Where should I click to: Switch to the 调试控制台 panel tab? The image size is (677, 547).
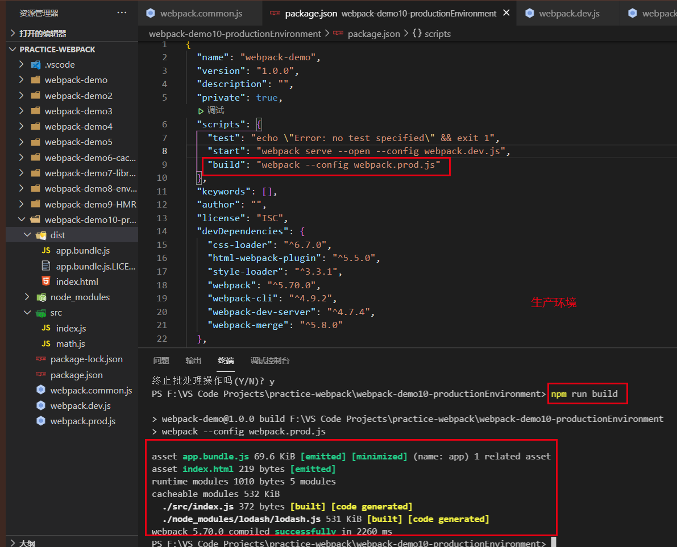[270, 360]
